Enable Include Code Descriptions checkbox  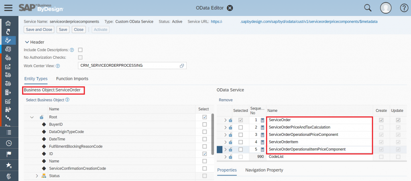pos(80,50)
